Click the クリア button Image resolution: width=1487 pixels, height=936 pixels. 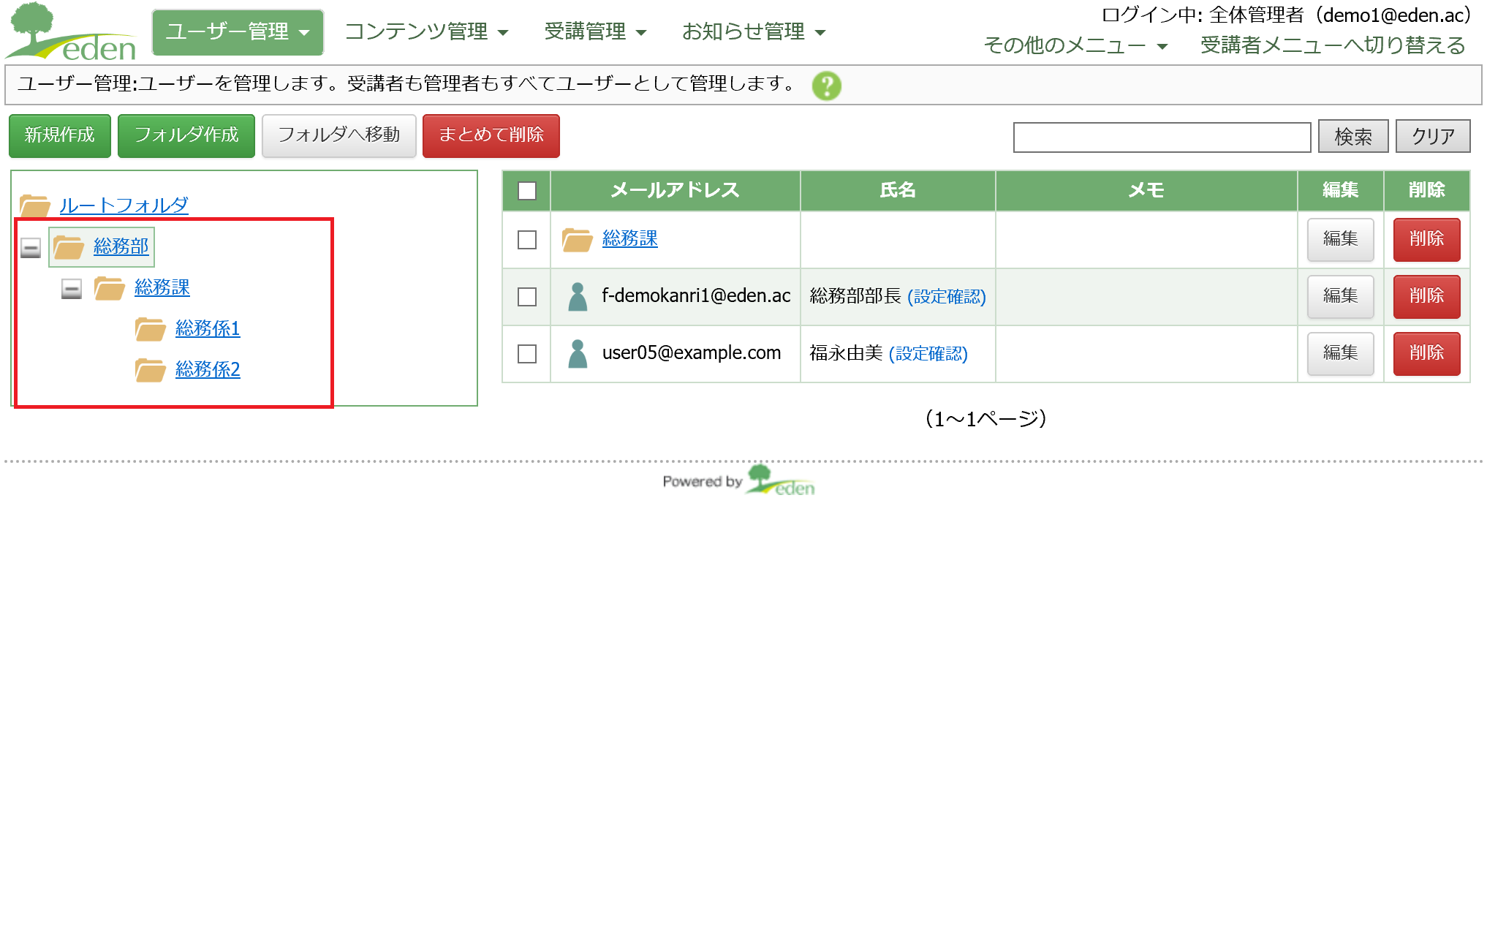[1433, 136]
